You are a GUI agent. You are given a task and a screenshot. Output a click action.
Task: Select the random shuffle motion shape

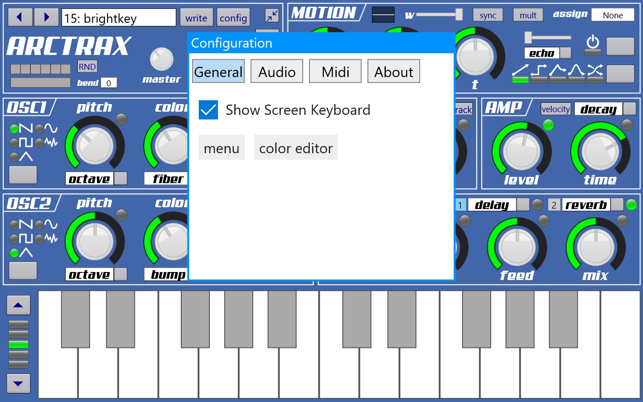coord(595,74)
